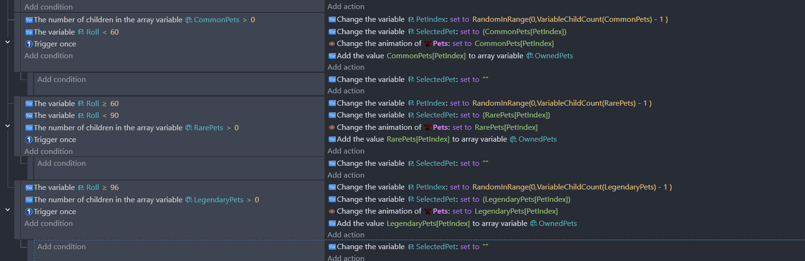Click the variable icon beside the Roll ≥ 96 condition

pyautogui.click(x=29, y=188)
